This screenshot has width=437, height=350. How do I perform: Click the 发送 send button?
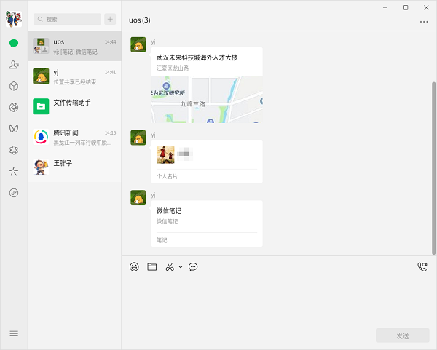(402, 335)
